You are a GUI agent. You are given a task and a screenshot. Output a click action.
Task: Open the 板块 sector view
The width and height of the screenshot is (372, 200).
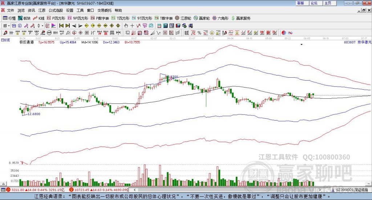point(24,18)
